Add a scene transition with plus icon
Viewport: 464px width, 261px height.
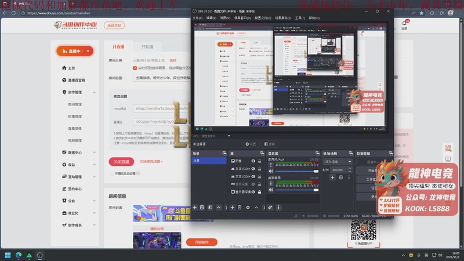[x=332, y=177]
